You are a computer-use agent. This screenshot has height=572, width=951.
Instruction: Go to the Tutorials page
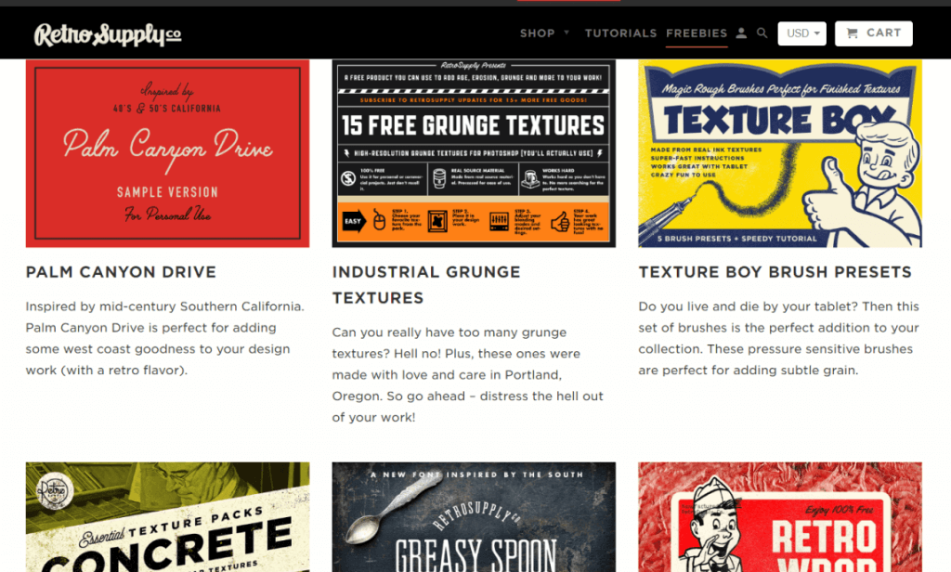click(620, 33)
